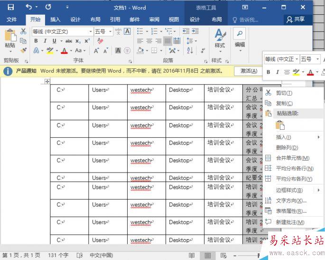This screenshot has width=325, height=260.
Task: Open the Styles gallery button
Action: point(220,40)
